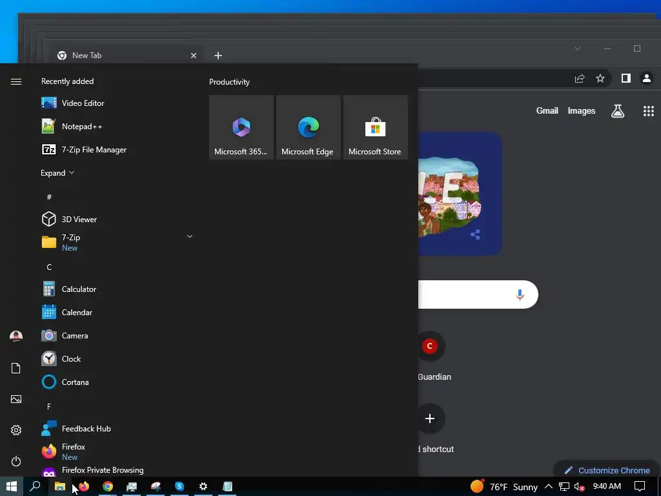This screenshot has width=661, height=496.
Task: Share the Google doodle
Action: (x=476, y=234)
